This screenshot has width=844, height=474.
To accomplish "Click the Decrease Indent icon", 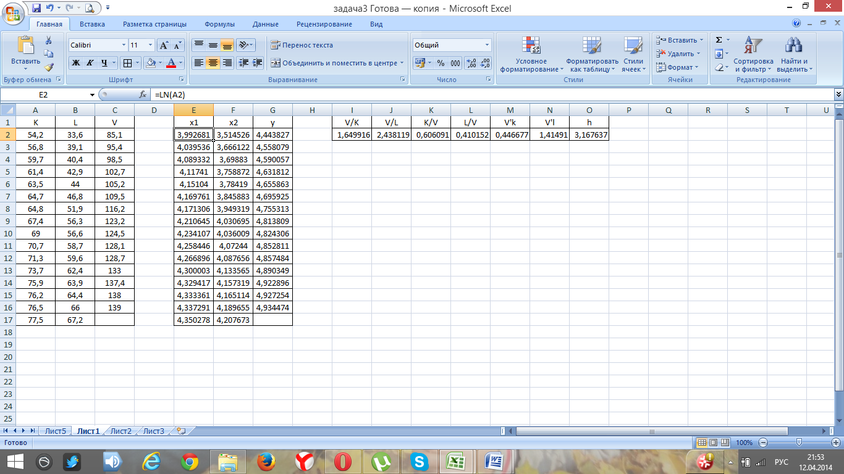I will 243,63.
